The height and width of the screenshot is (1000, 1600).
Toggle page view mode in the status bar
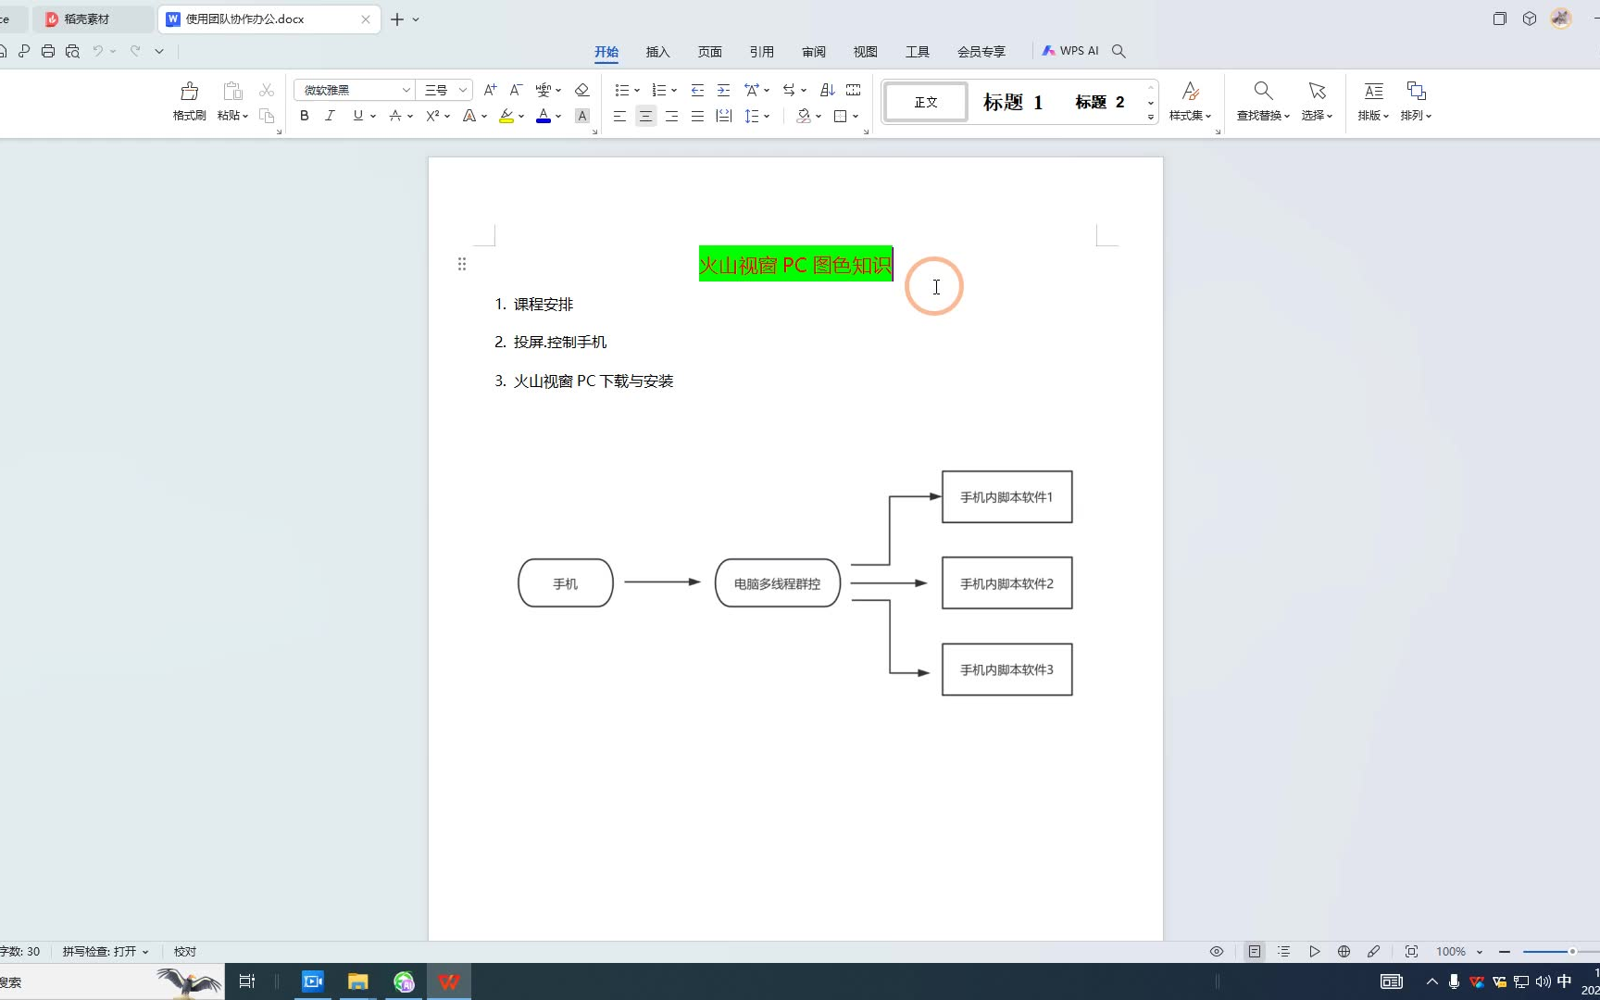(1254, 951)
